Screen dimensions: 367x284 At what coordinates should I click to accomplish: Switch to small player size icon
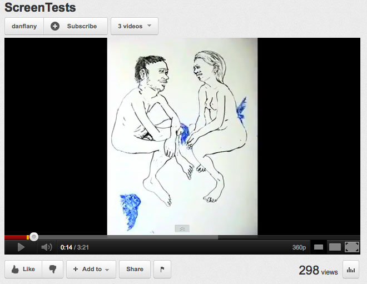pos(318,247)
